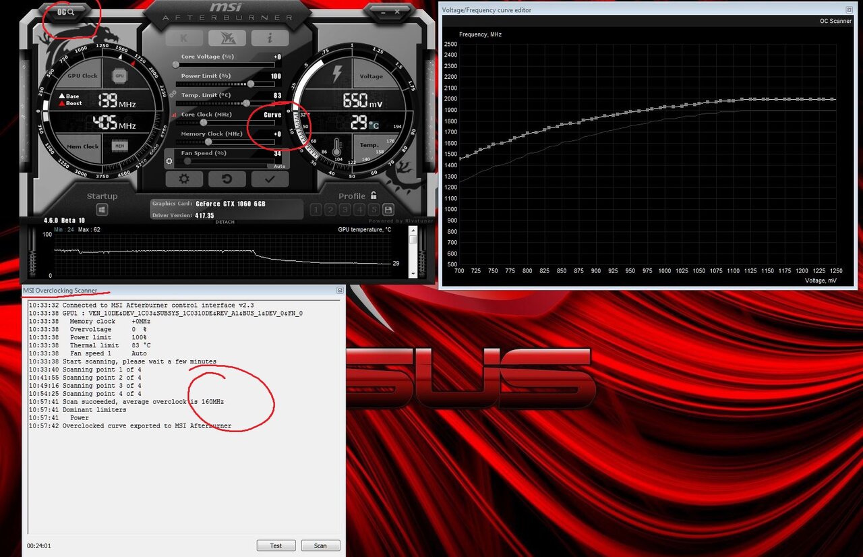The image size is (863, 557).
Task: Select profile slot 5
Action: [374, 210]
